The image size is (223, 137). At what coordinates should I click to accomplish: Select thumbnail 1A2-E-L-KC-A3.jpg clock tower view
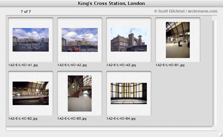point(129,40)
